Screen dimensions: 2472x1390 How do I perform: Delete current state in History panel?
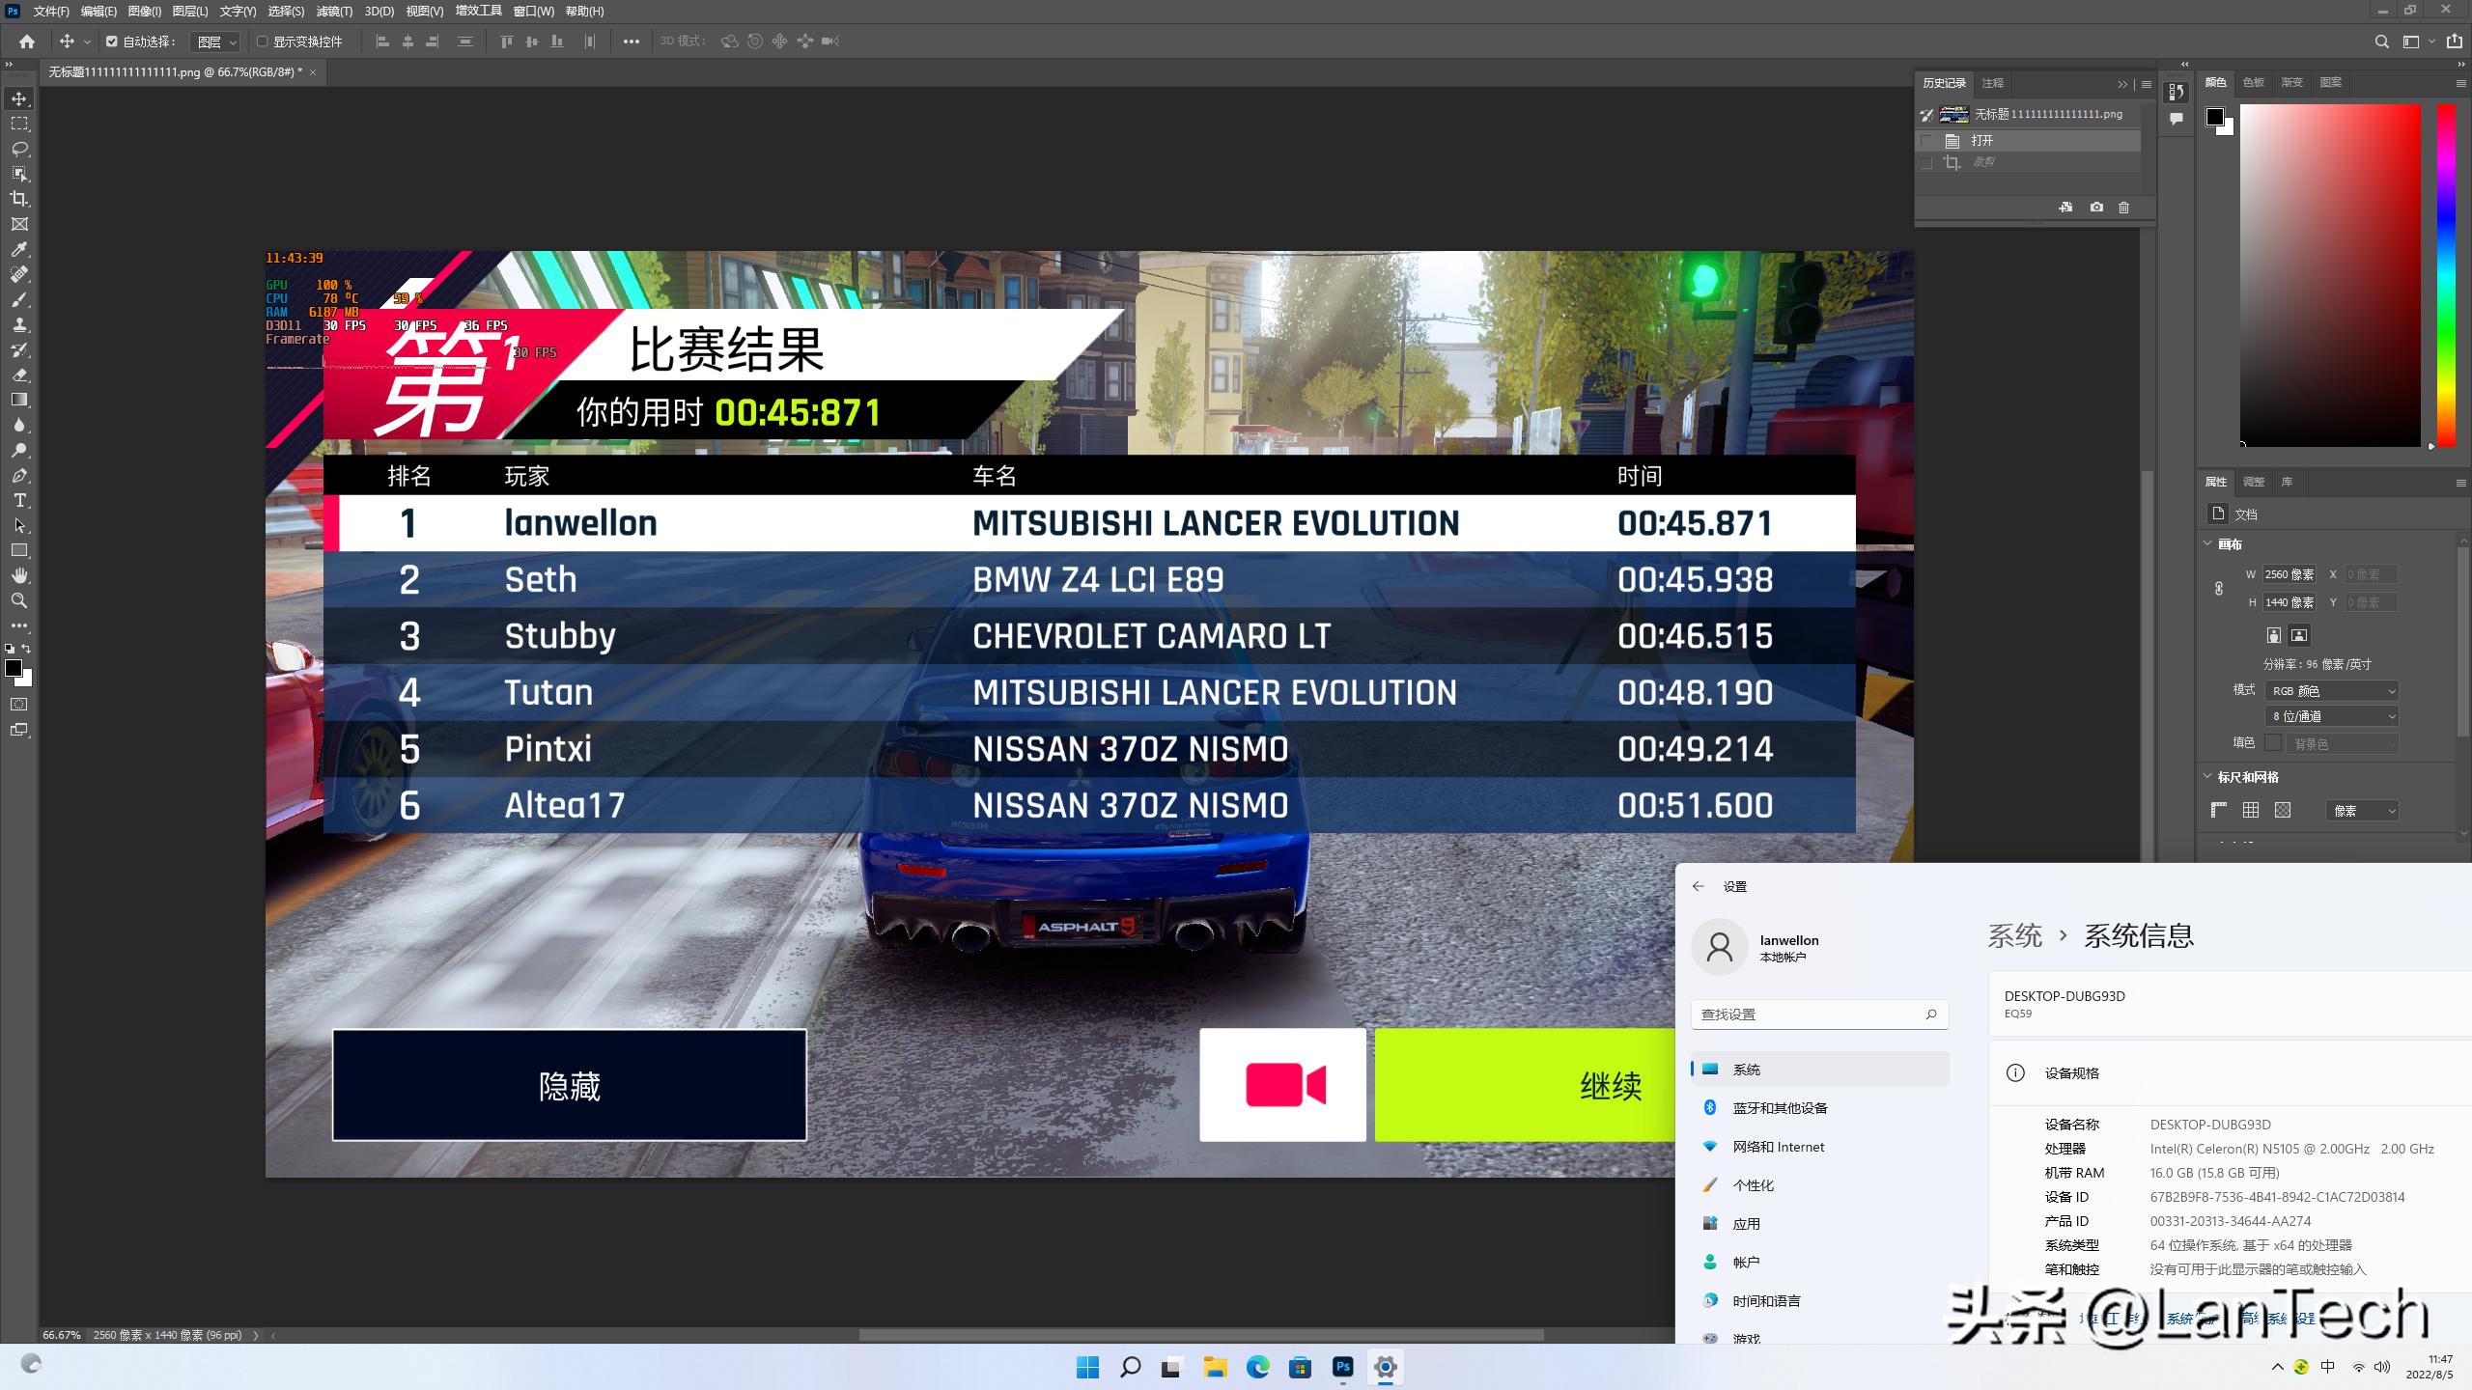(x=2123, y=208)
